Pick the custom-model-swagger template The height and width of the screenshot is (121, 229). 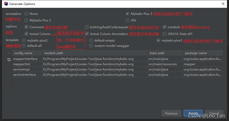pos(91,46)
